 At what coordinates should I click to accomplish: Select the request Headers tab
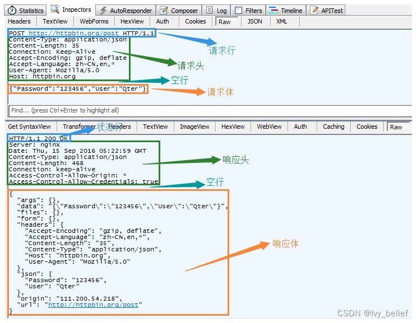pos(20,21)
